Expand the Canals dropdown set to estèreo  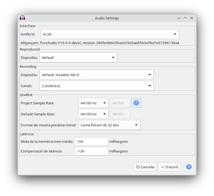tap(97, 86)
